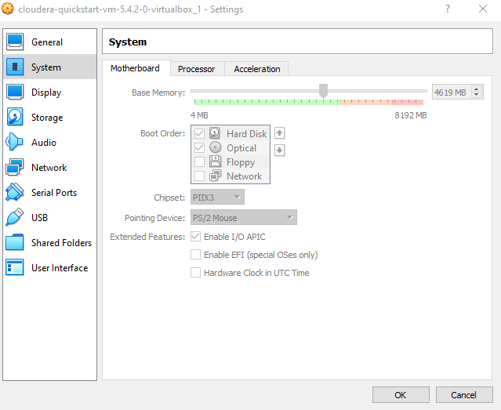Open the Chipset PIIX3 dropdown
Viewport: 501px width, 410px height.
click(218, 198)
